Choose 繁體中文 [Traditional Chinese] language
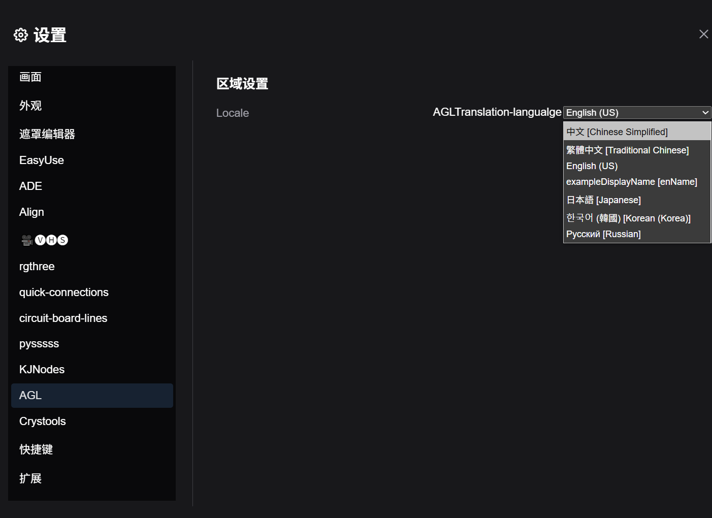The width and height of the screenshot is (712, 518). [627, 150]
